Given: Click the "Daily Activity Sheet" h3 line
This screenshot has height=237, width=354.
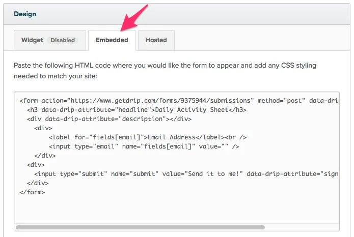Looking at the screenshot, I should [137, 110].
